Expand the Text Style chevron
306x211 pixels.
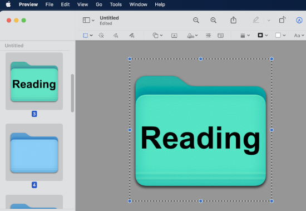(x=303, y=36)
